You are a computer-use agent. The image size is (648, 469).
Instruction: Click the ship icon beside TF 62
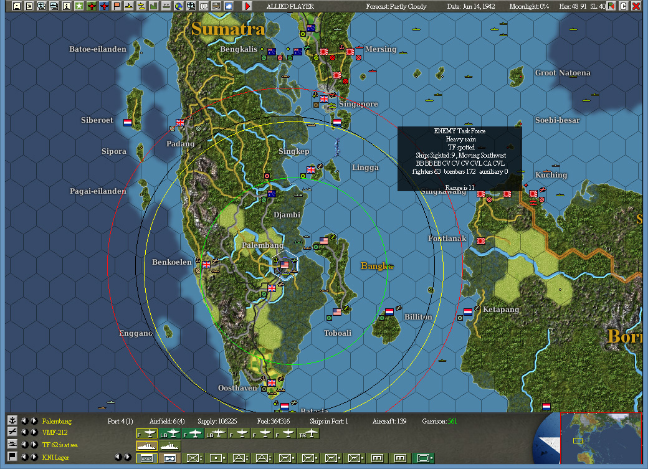12,444
